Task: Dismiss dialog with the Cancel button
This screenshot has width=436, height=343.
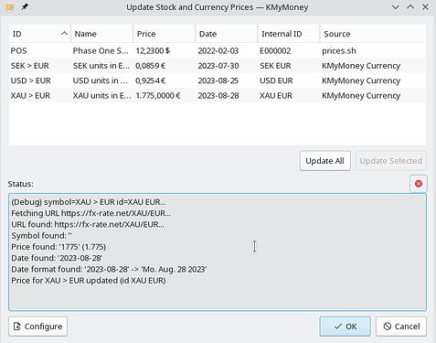Action: click(x=401, y=327)
